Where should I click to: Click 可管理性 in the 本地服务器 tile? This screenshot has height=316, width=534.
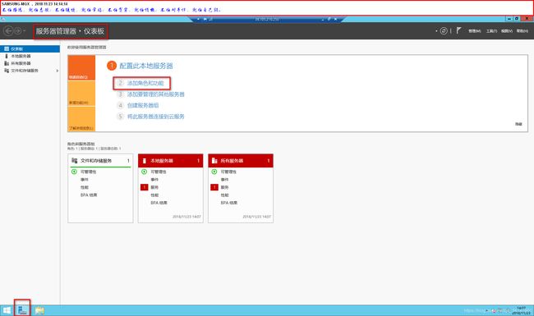point(159,172)
